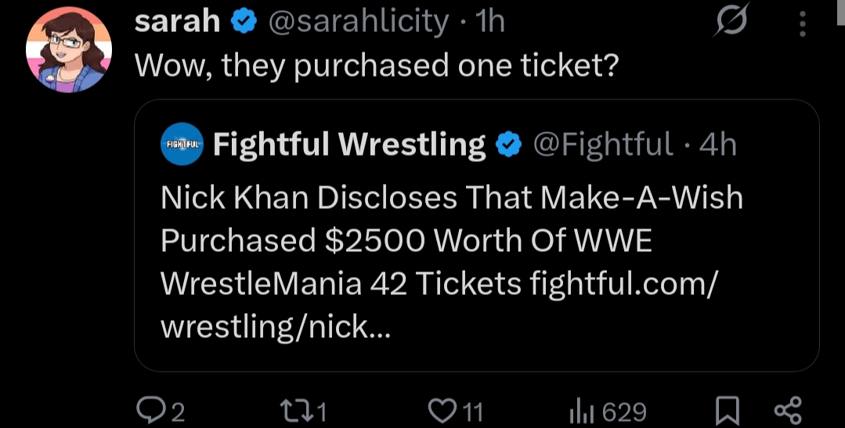Open Fightful Wrestling's round logo avatar

[x=182, y=144]
